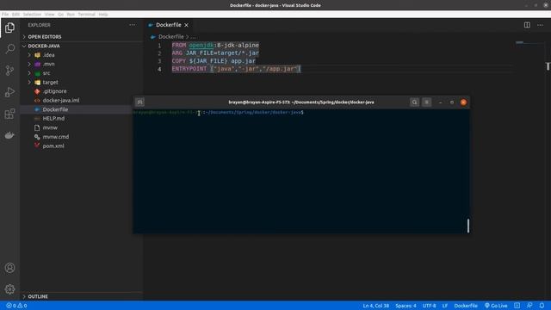Open the terminal window hamburger menu
The width and height of the screenshot is (551, 310).
coord(427,102)
